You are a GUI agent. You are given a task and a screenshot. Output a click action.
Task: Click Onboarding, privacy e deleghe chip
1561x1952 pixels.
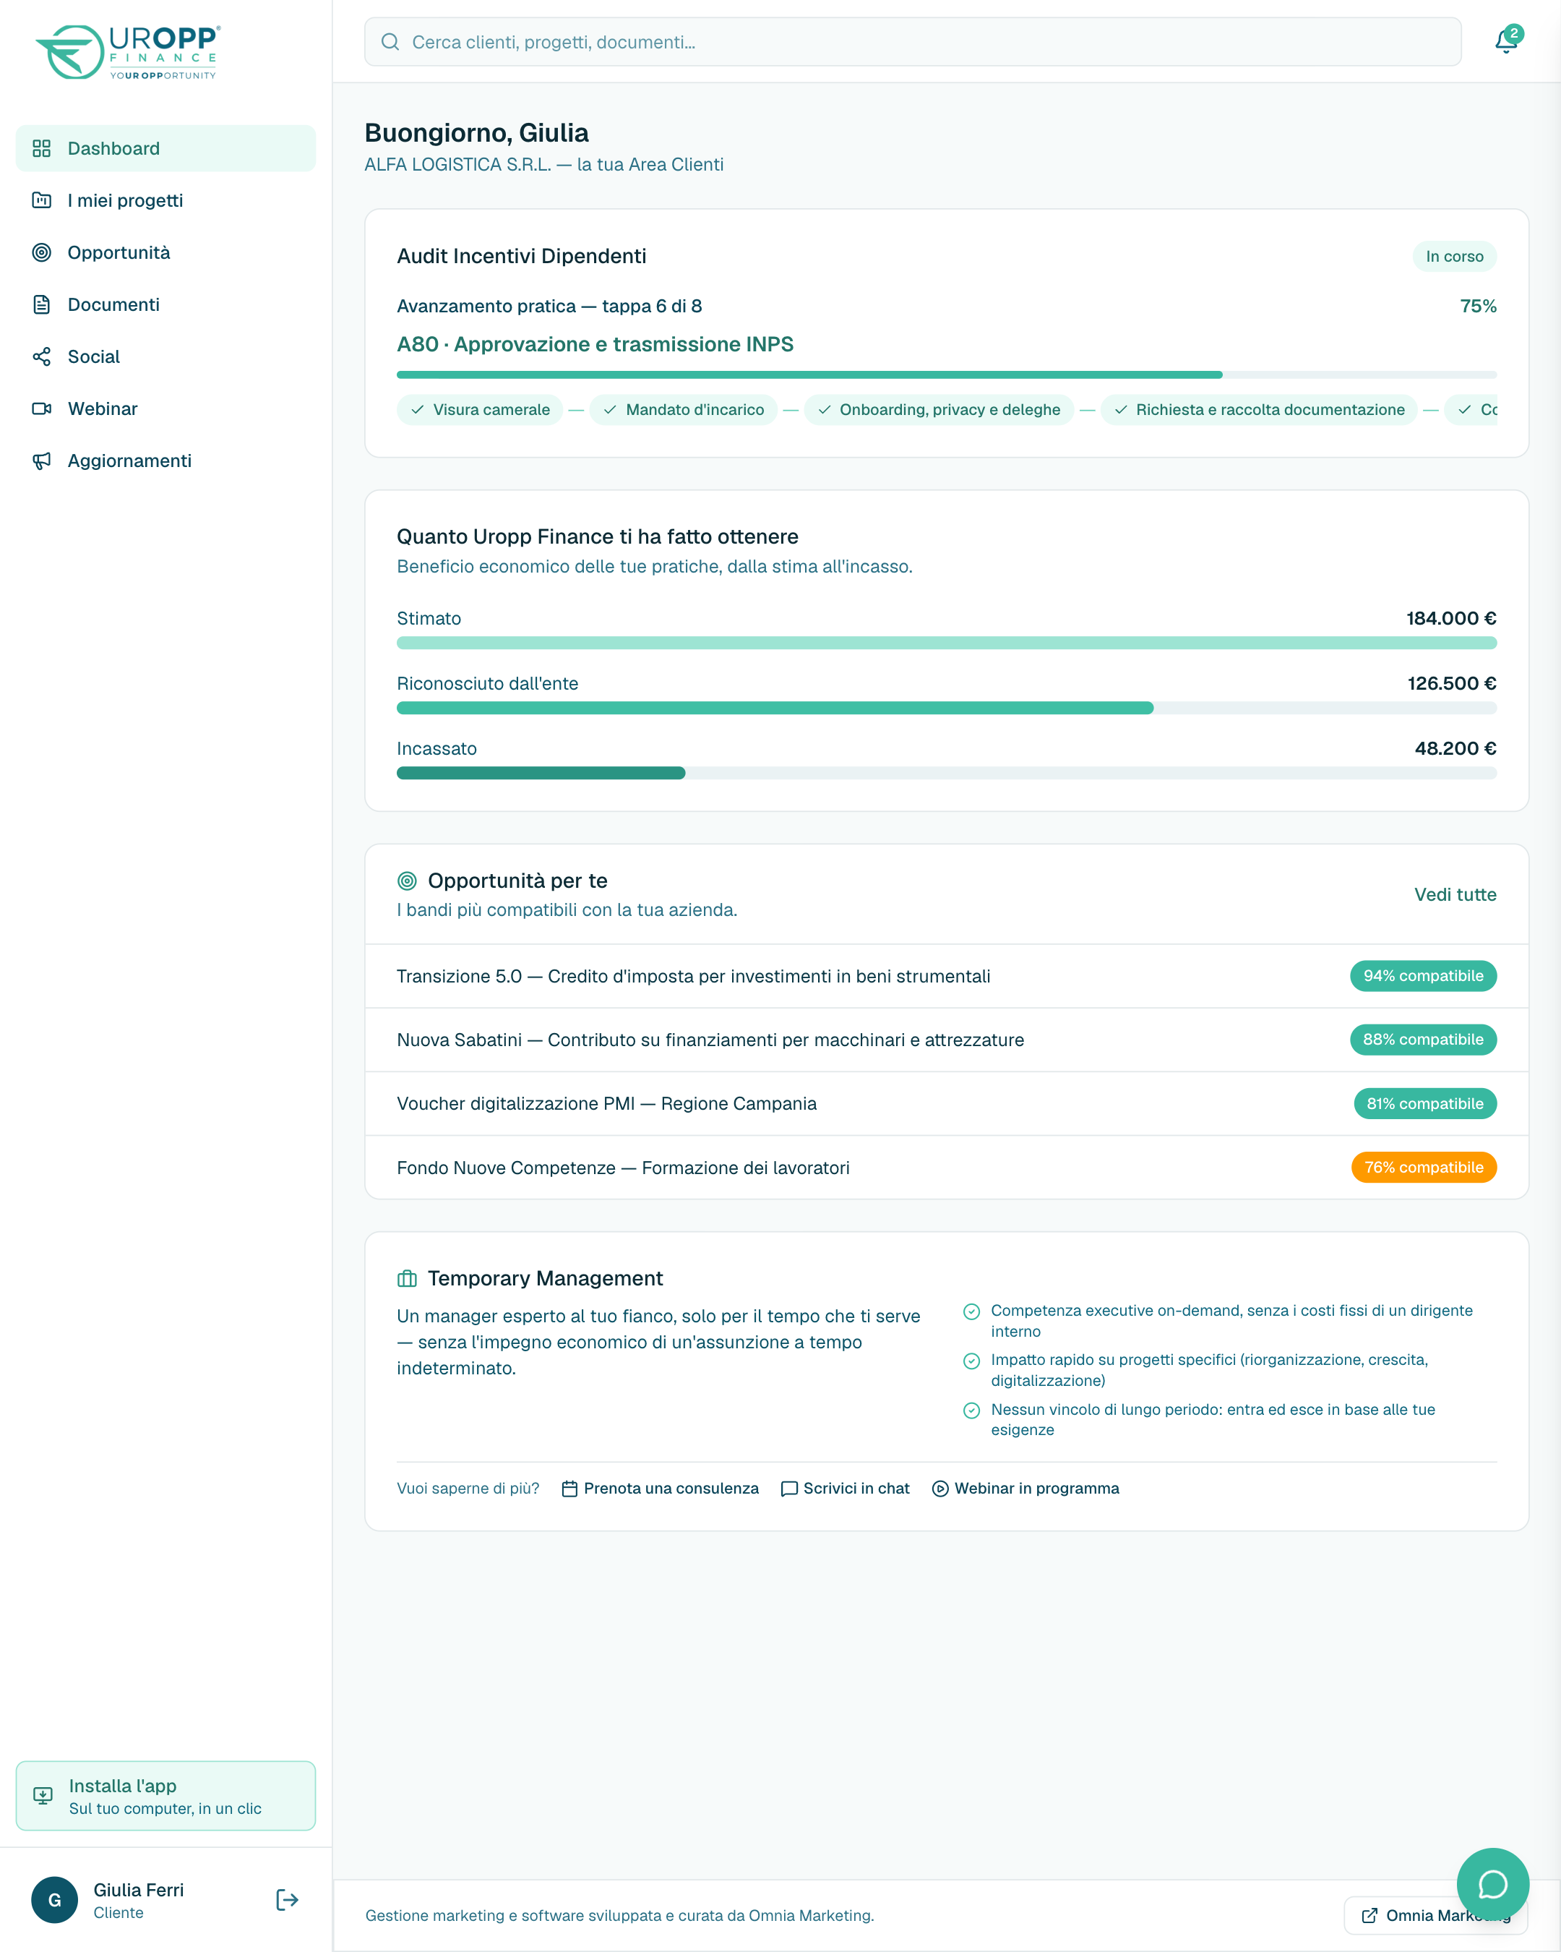939,409
